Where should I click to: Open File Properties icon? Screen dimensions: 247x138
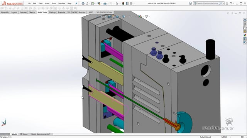click(x=127, y=3)
